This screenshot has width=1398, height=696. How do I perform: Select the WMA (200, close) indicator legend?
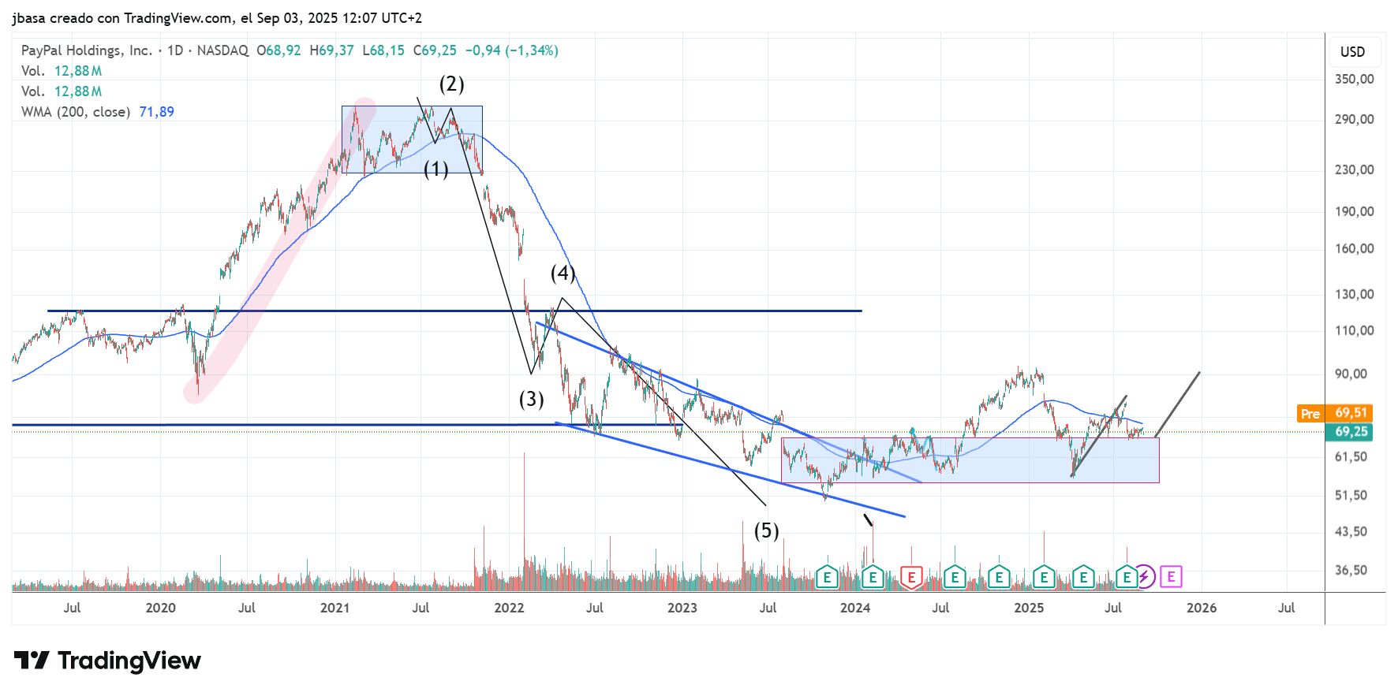click(76, 112)
